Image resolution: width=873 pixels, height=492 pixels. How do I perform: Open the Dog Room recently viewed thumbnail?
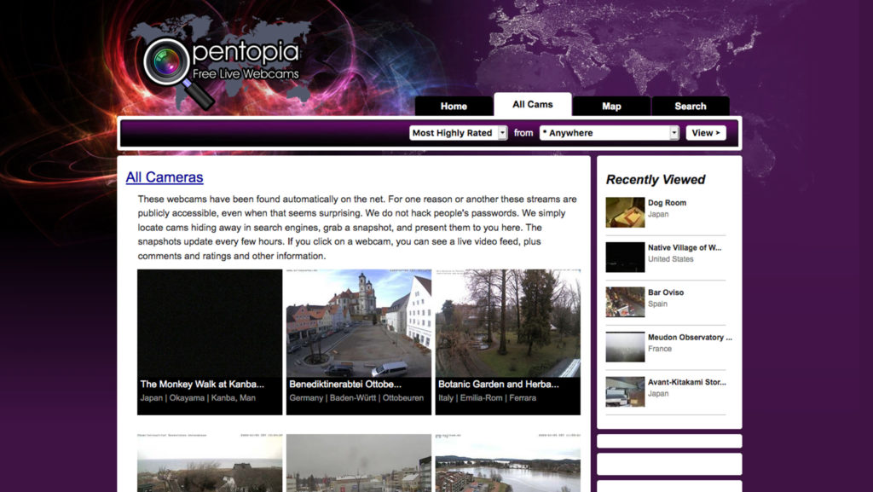tap(625, 212)
